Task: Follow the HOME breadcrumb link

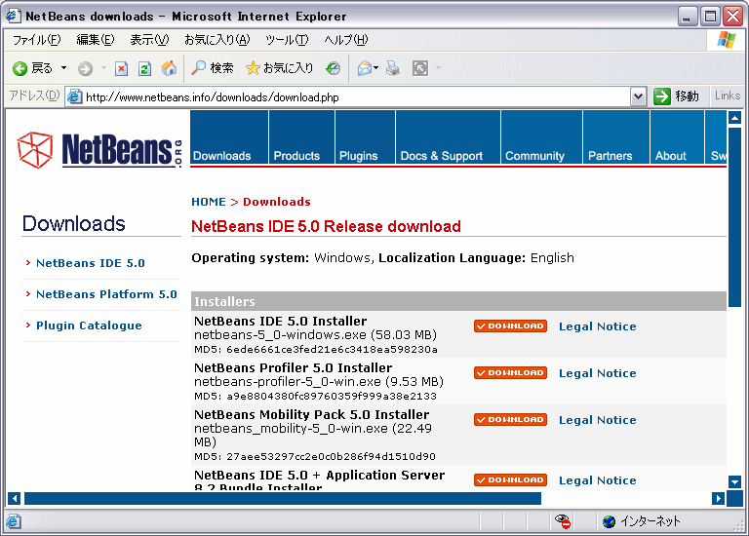Action: point(209,202)
